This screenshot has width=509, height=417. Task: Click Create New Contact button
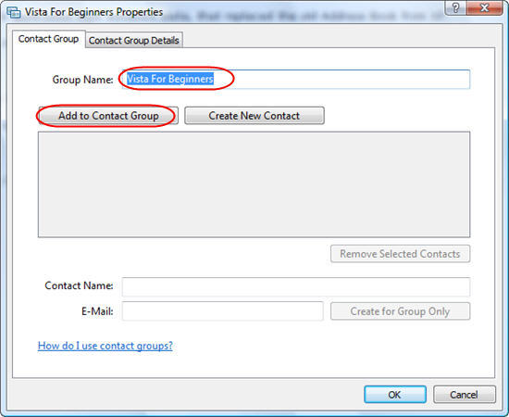[x=254, y=116]
